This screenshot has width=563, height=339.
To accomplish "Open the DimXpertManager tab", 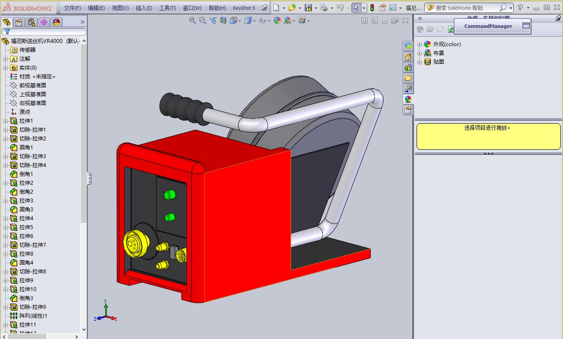I will [44, 22].
